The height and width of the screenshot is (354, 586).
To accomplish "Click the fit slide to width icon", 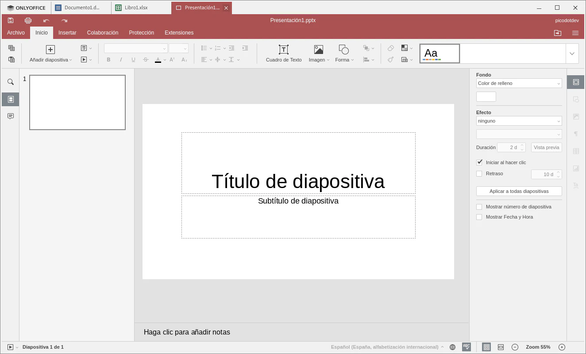I will [x=501, y=347].
